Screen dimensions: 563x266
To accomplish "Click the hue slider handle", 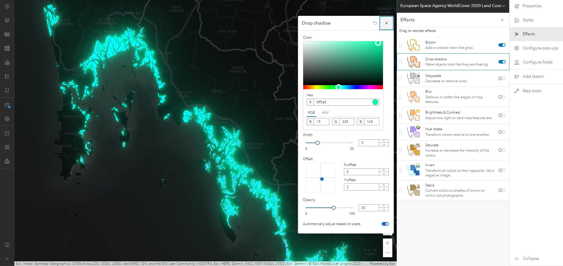I will pyautogui.click(x=339, y=87).
